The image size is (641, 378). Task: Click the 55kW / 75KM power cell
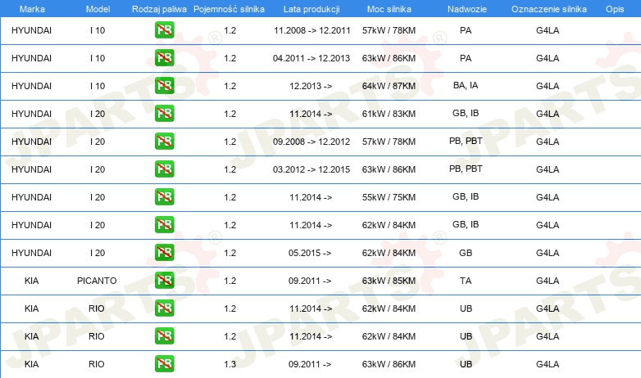[389, 197]
